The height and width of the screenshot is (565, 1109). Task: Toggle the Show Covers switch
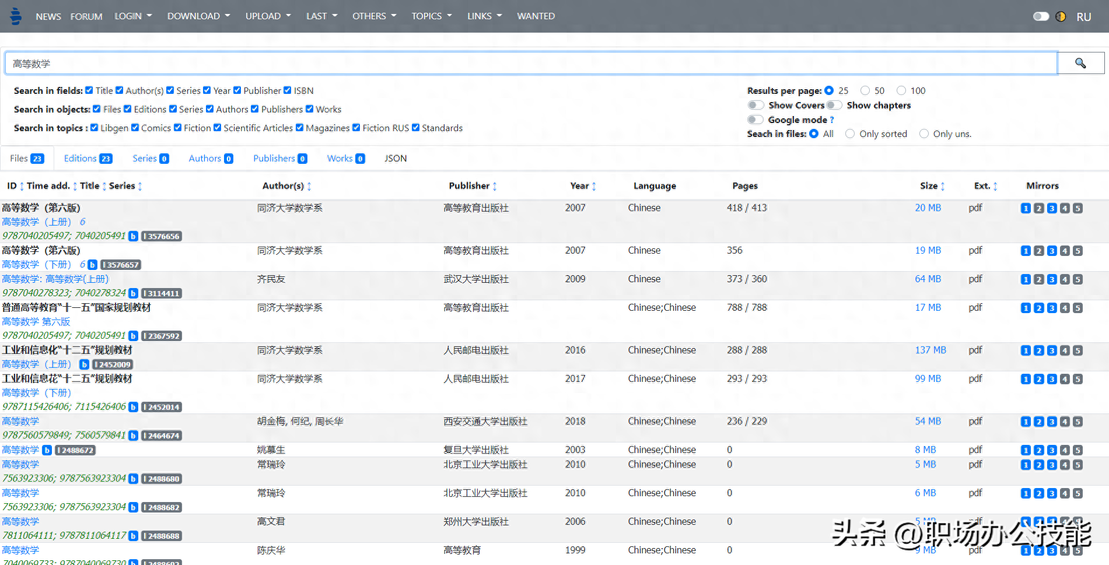pyautogui.click(x=755, y=105)
